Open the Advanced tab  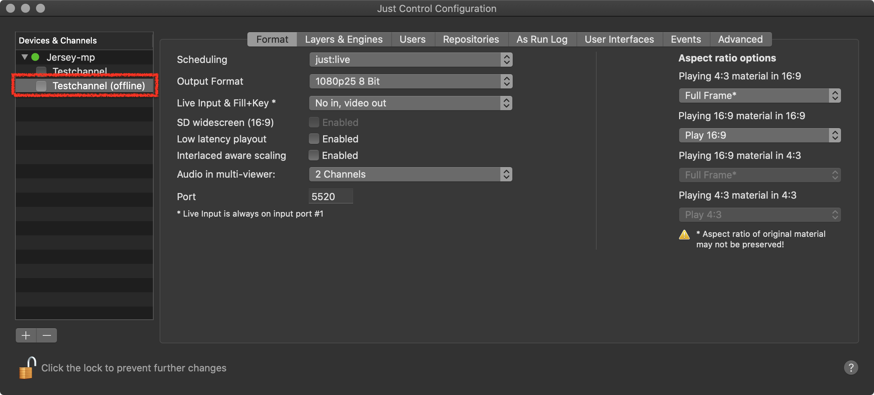coord(740,39)
